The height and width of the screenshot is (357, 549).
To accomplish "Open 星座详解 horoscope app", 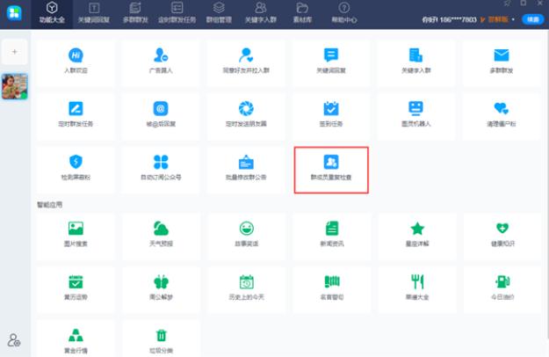I will point(415,234).
